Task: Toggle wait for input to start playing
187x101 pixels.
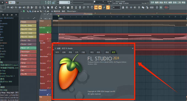Action: 12,7
